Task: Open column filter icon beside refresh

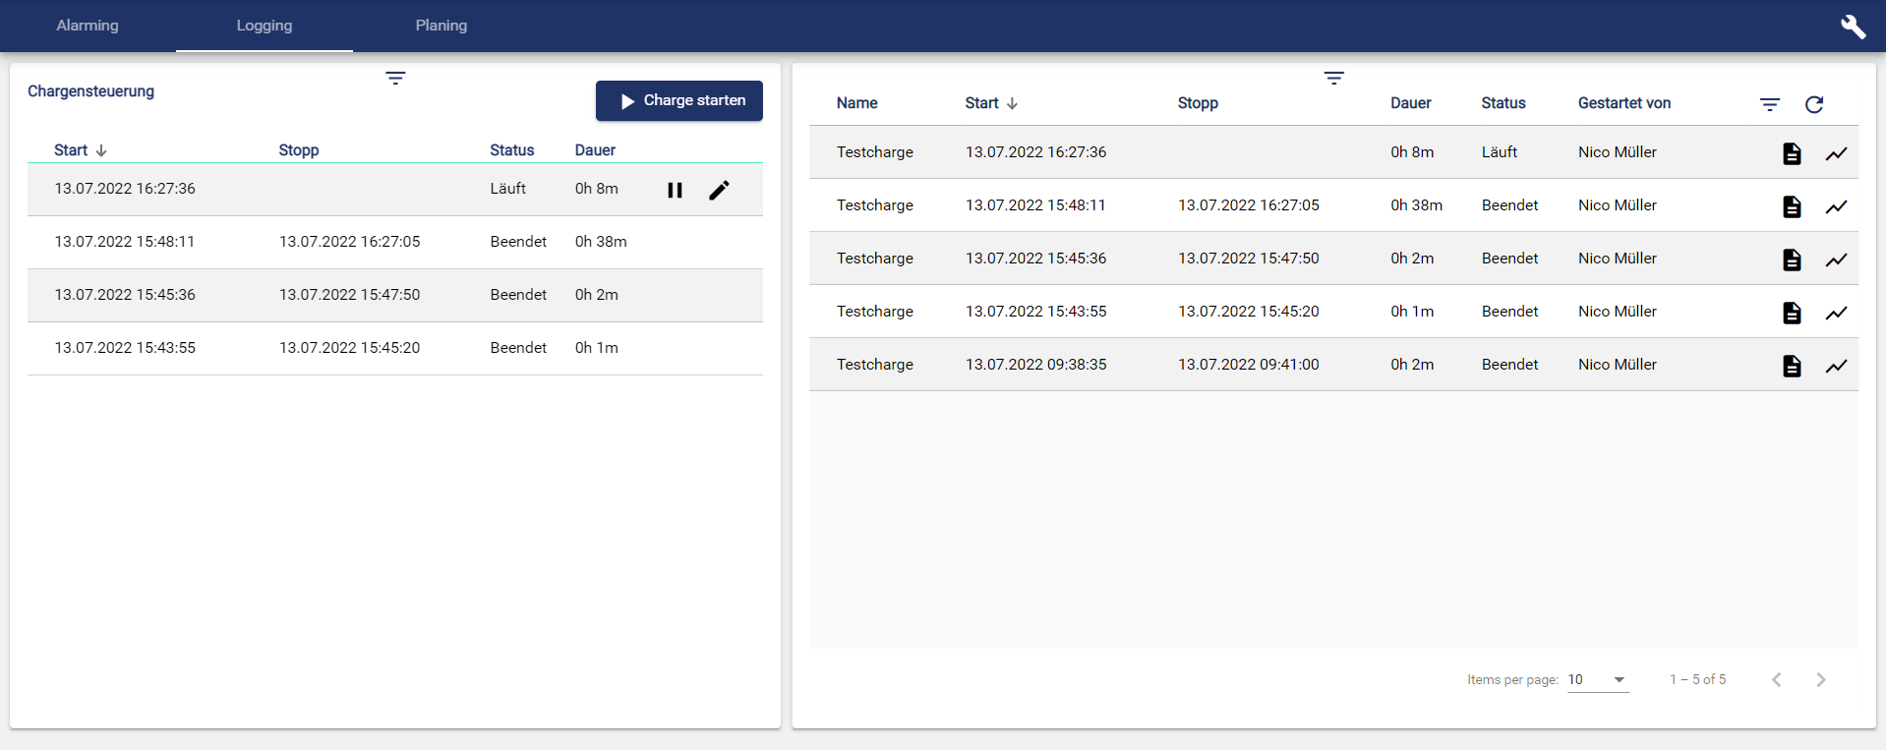Action: click(1769, 104)
